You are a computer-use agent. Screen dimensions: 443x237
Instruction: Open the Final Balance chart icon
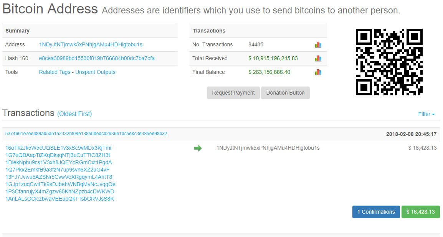(x=318, y=72)
